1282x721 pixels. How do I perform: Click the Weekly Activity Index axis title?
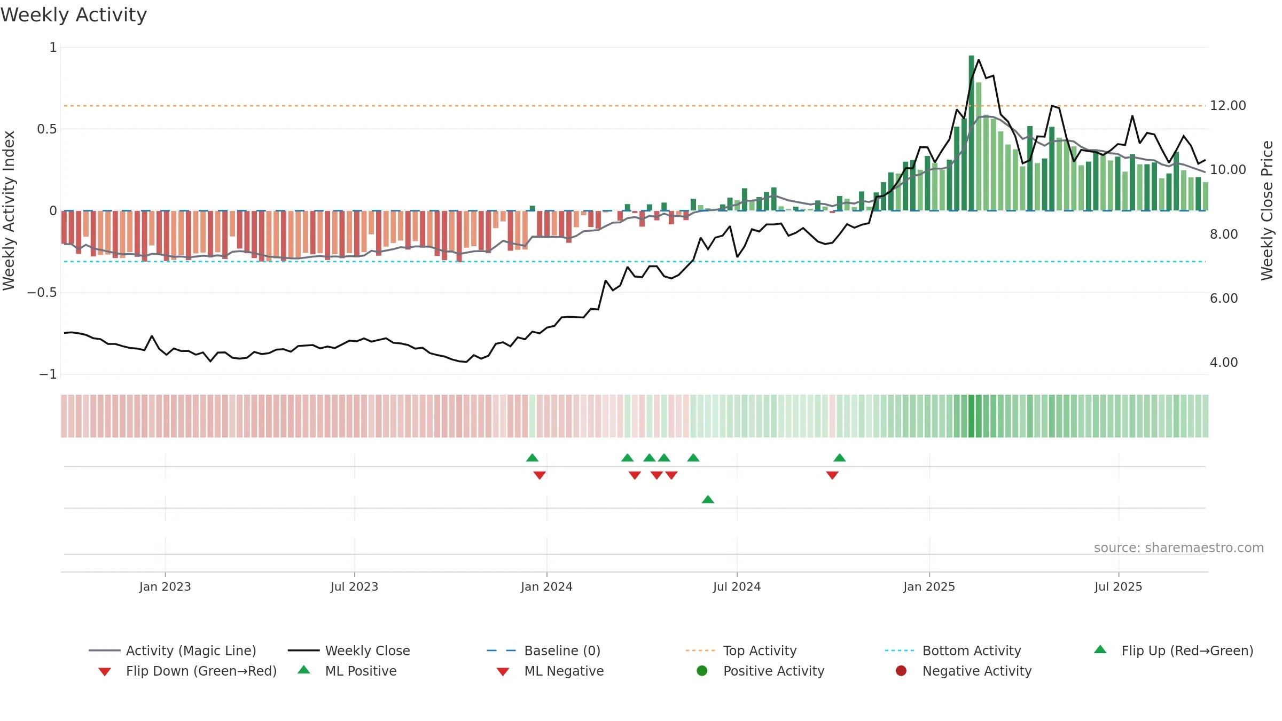(x=9, y=210)
